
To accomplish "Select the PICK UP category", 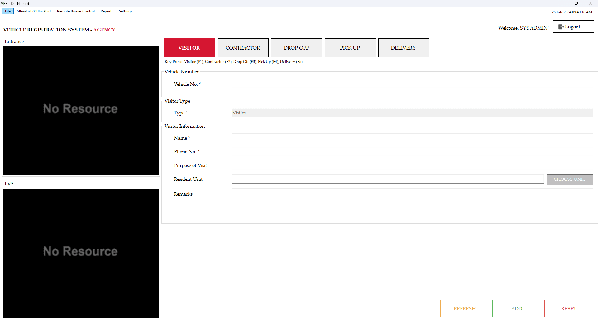I will pyautogui.click(x=350, y=48).
